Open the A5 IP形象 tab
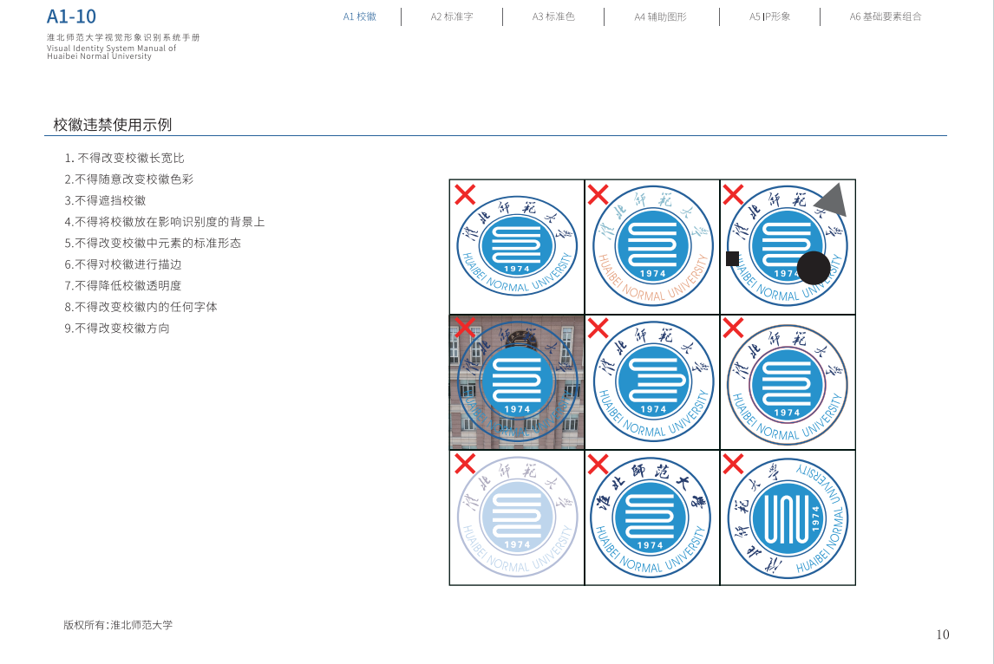 (769, 16)
